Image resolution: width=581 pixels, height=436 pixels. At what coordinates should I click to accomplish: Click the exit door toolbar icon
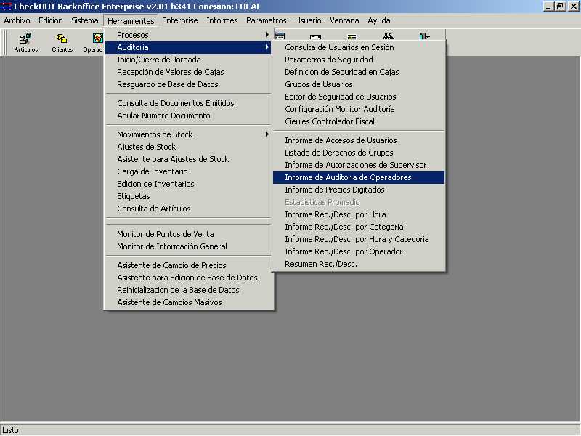[x=425, y=36]
